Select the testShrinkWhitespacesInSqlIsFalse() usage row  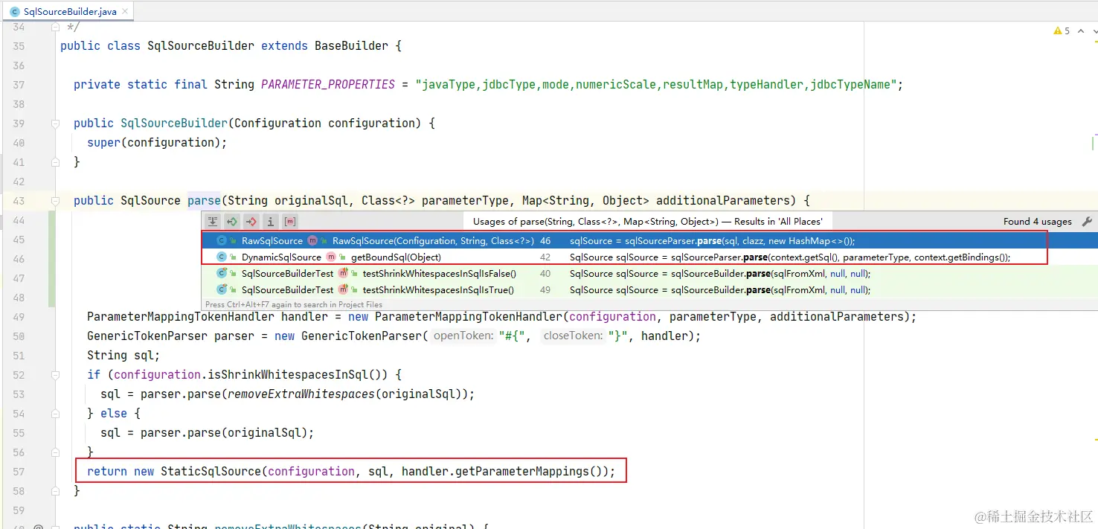click(x=649, y=274)
